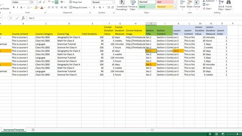
Task: Toggle Wrap Text
Action: (76, 2)
